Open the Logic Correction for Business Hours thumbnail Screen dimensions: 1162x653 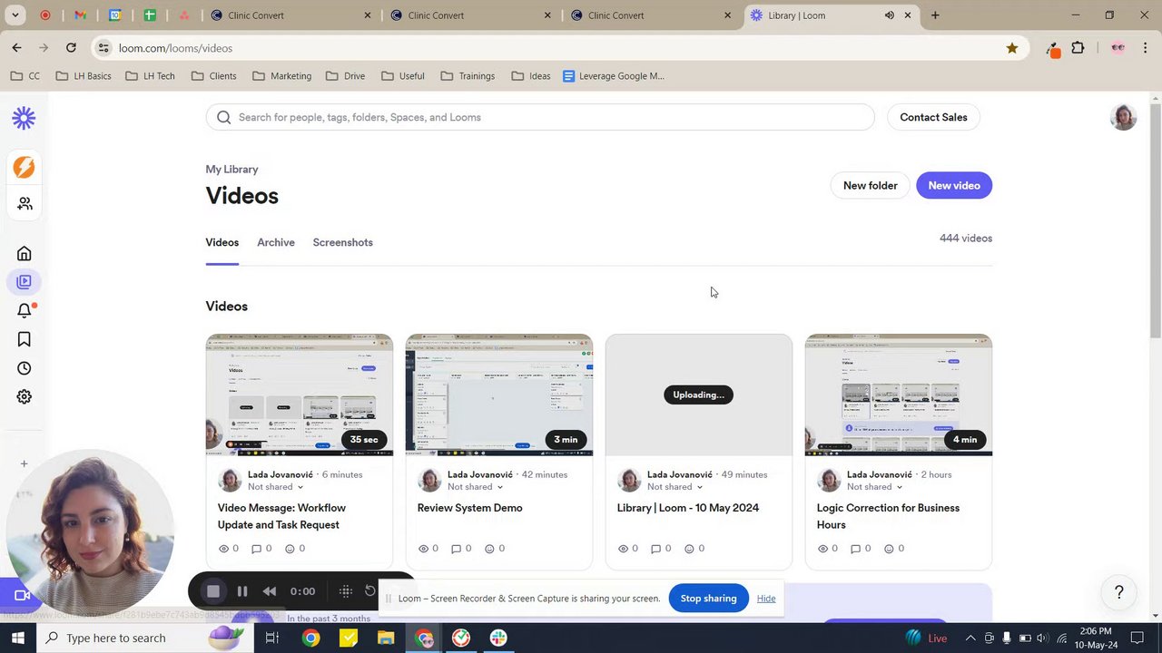899,395
